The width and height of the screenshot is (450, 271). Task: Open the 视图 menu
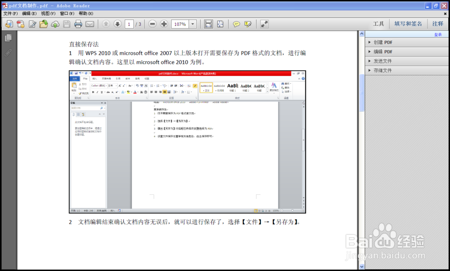(48, 13)
